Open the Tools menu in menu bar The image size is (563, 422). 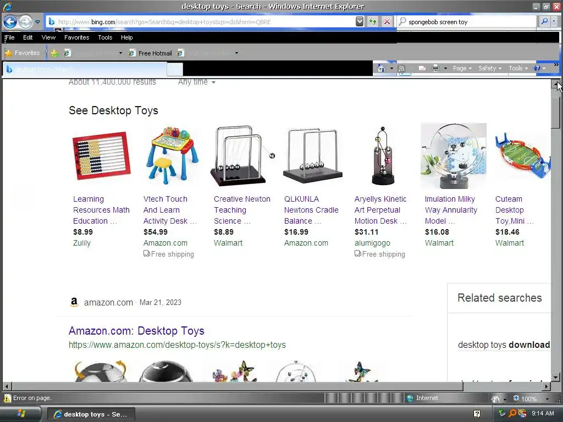coord(105,37)
